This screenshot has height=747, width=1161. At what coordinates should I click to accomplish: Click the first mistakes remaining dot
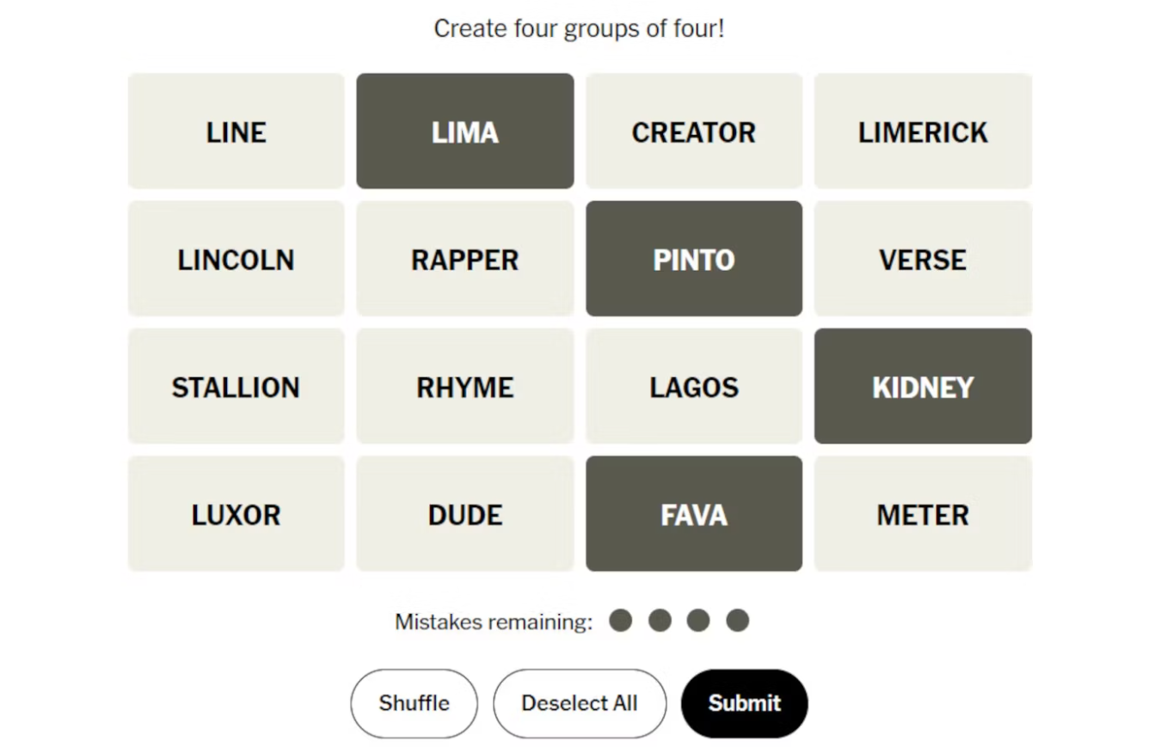(620, 621)
